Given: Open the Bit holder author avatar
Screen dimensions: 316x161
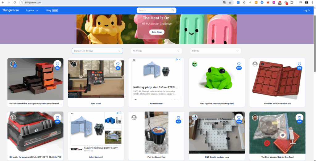Looking at the screenshot, I should point(13,118).
